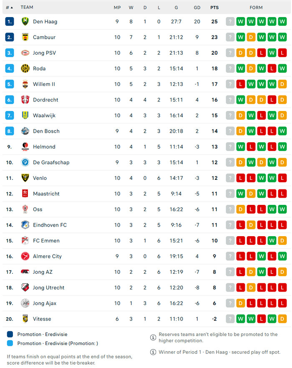Sort standings by PTS column header
Image resolution: width=292 pixels, height=368 pixels.
click(x=214, y=8)
